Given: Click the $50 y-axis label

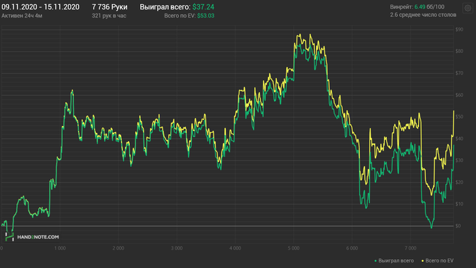Looking at the screenshot, I should pyautogui.click(x=459, y=117).
